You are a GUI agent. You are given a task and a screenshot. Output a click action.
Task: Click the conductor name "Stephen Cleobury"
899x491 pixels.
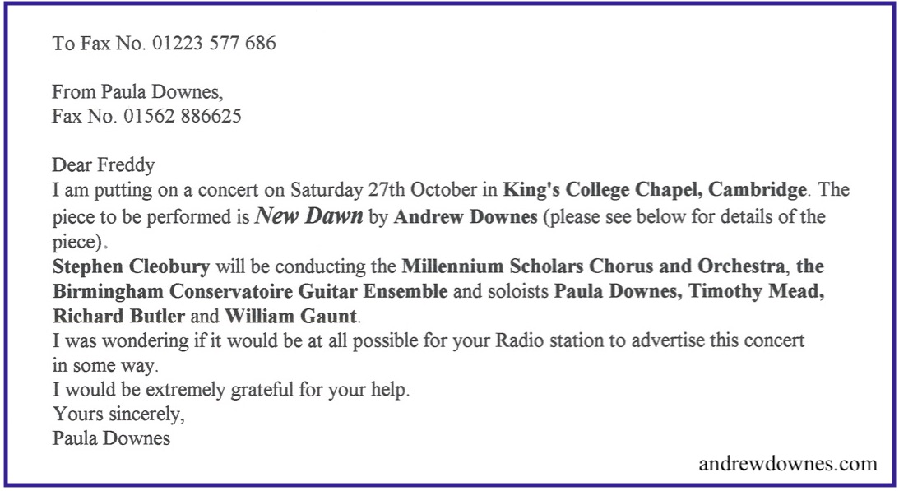click(x=132, y=266)
